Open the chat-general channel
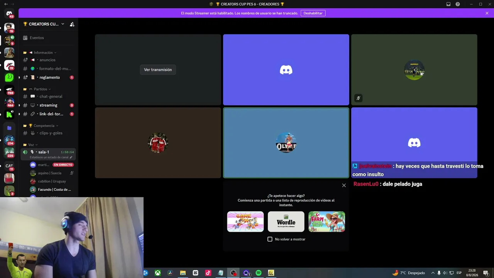 [x=48, y=97]
